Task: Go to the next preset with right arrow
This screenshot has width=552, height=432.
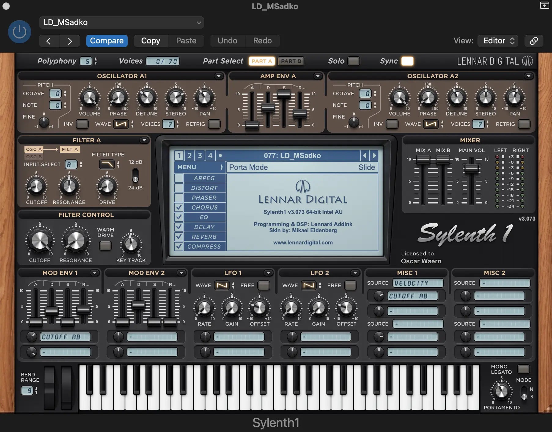Action: point(70,41)
